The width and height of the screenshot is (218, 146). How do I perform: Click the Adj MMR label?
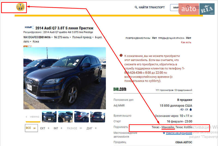tap(119, 106)
